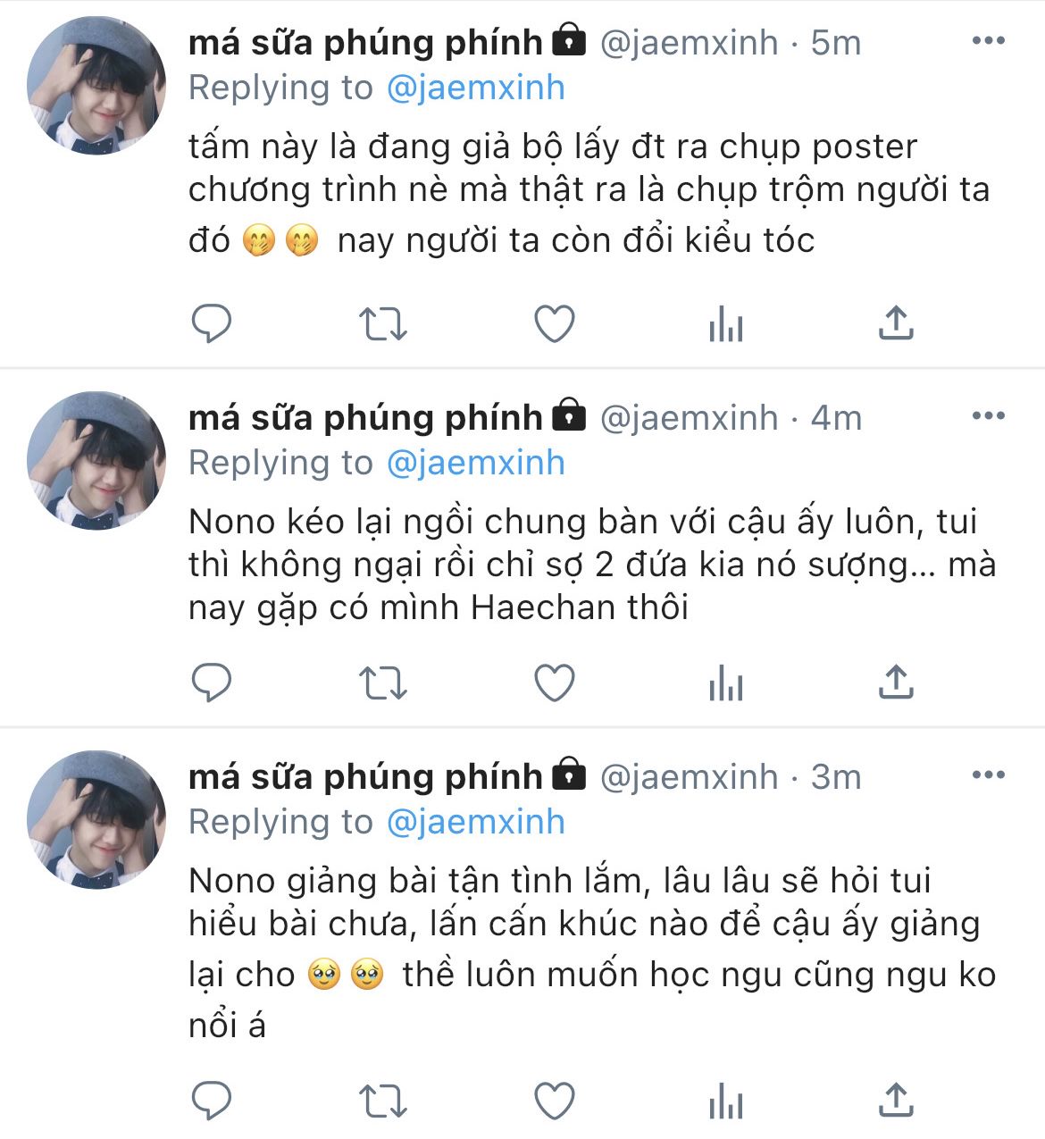Screen dimensions: 1045x1139
Task: Reply to the tweet posted 3m ago
Action: [x=212, y=1101]
